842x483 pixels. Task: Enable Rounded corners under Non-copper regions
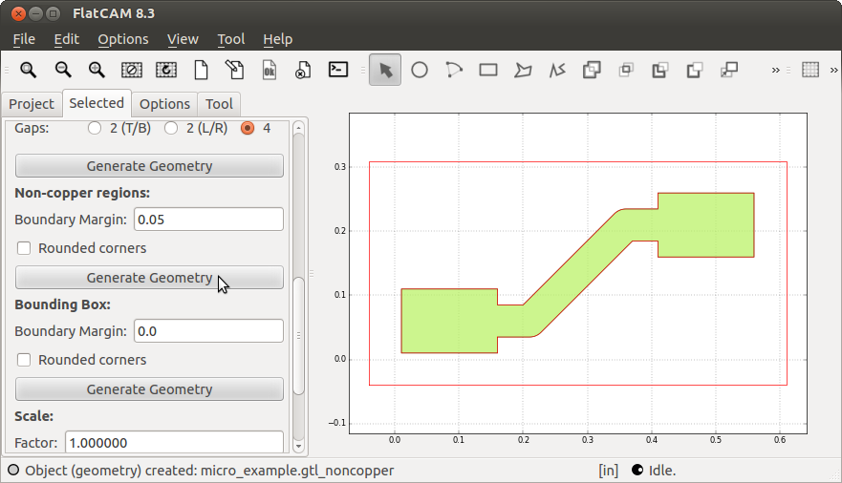24,248
